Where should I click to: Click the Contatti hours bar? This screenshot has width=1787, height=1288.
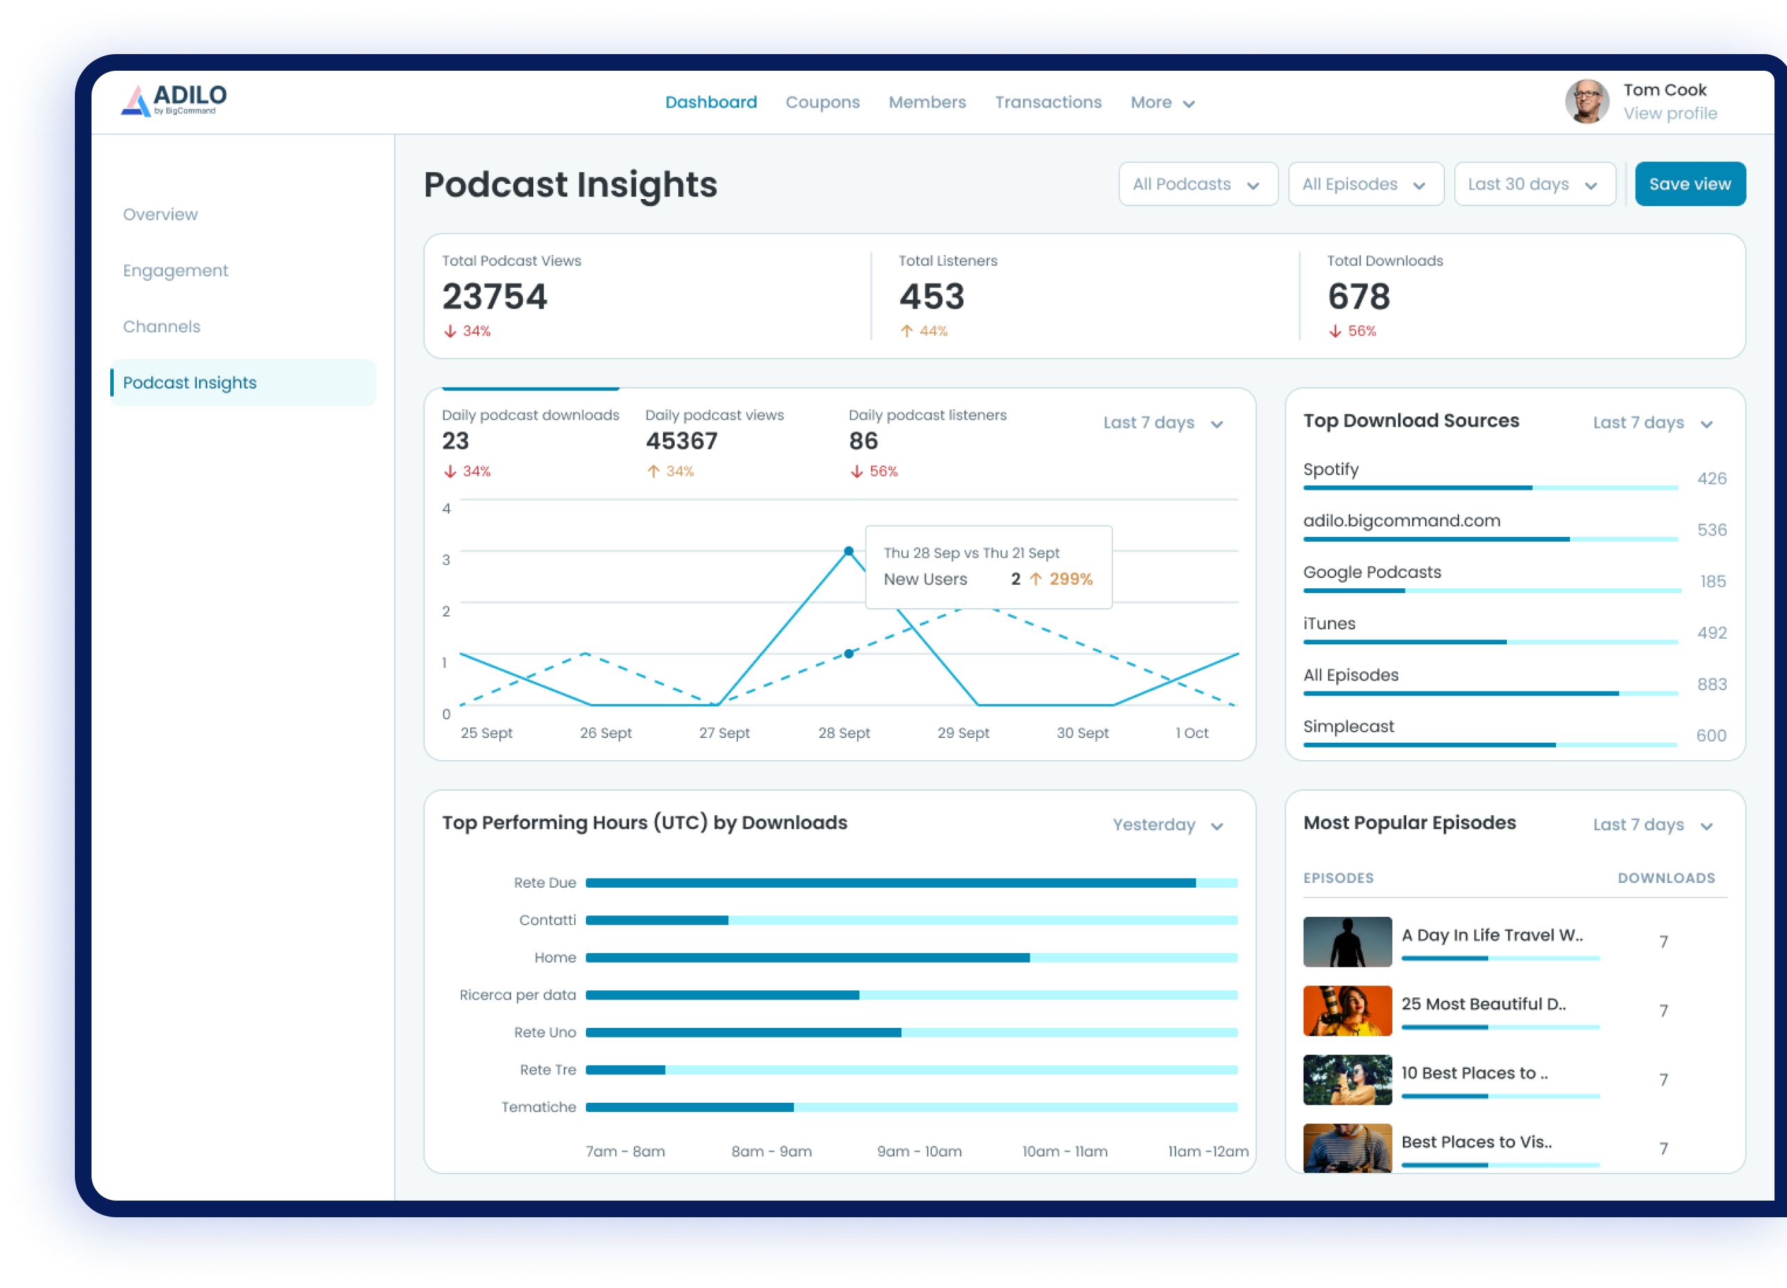(912, 920)
